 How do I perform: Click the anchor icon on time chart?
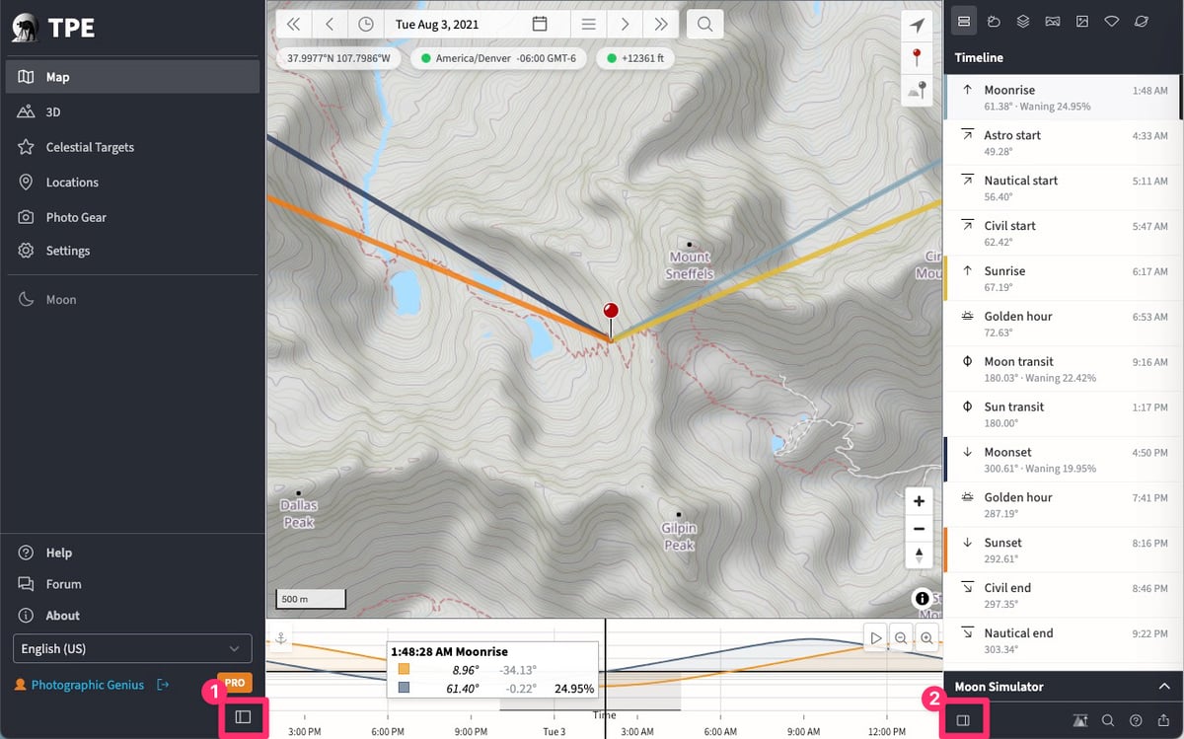click(x=280, y=638)
